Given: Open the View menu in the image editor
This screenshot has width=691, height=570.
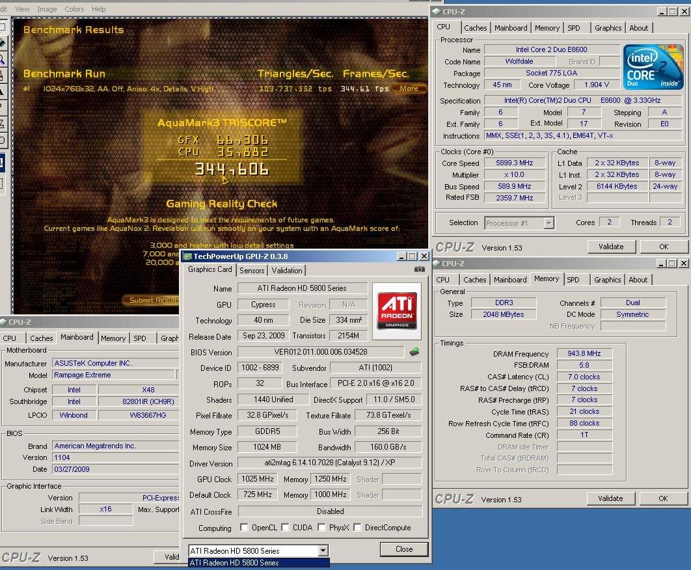Looking at the screenshot, I should coord(22,9).
